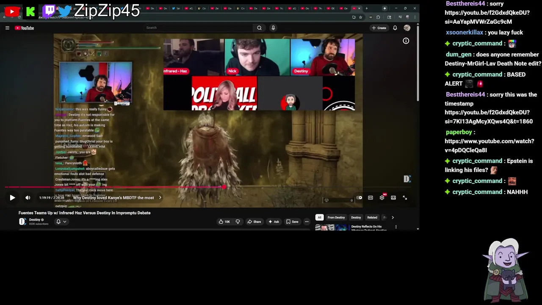This screenshot has width=542, height=305.
Task: Click the search magnifier button
Action: [259, 28]
